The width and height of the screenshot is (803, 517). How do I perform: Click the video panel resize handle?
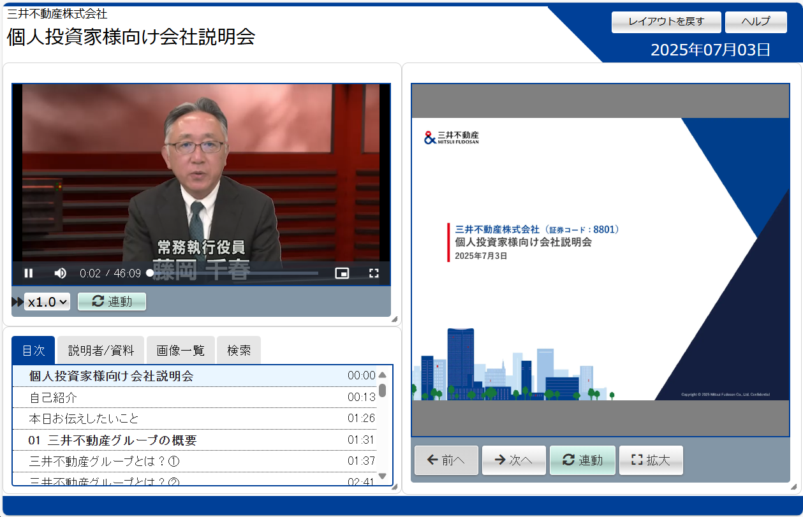[x=394, y=319]
